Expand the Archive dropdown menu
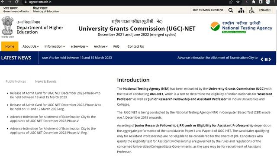The width and height of the screenshot is (277, 156). coord(100,46)
